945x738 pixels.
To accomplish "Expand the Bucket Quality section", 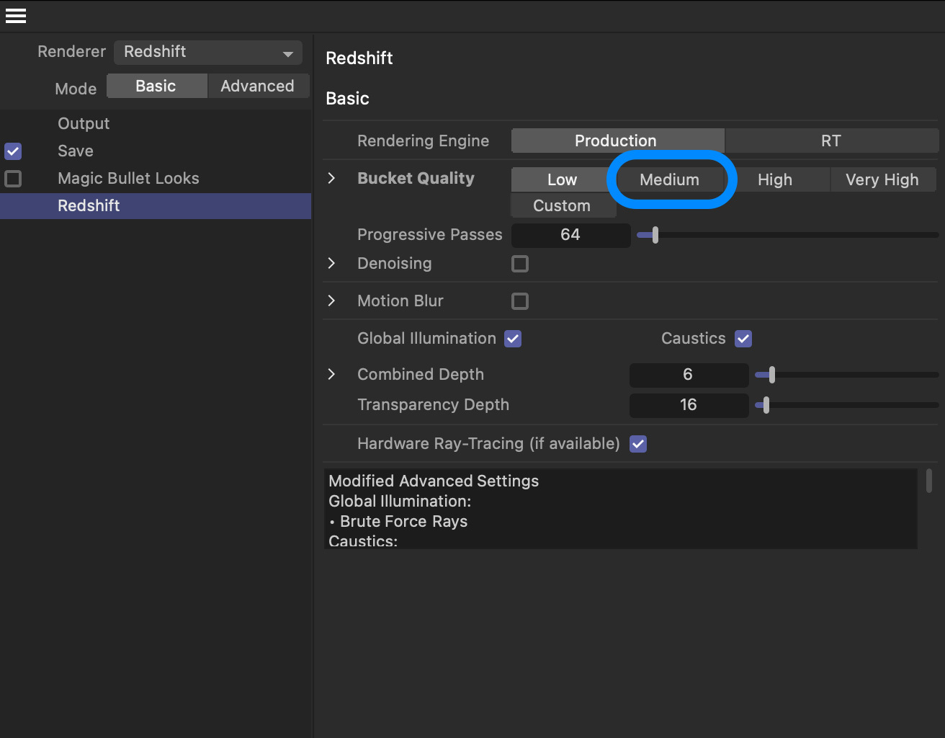I will point(331,178).
